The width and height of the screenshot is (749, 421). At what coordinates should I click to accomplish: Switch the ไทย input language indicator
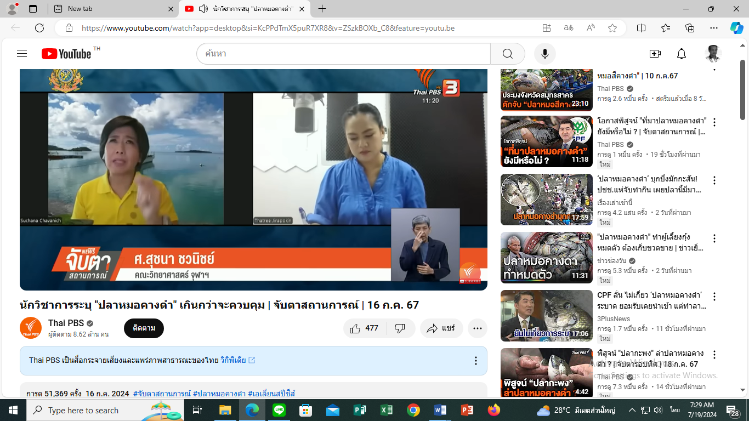[674, 410]
